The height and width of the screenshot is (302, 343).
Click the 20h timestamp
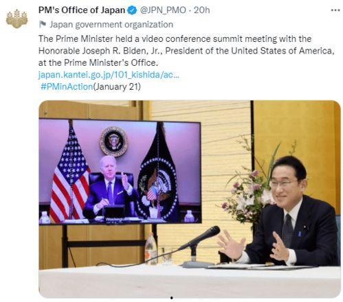[x=201, y=10]
